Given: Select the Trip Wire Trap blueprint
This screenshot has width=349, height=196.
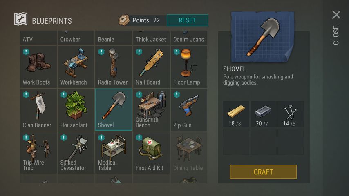Looking at the screenshot, I should (x=38, y=152).
